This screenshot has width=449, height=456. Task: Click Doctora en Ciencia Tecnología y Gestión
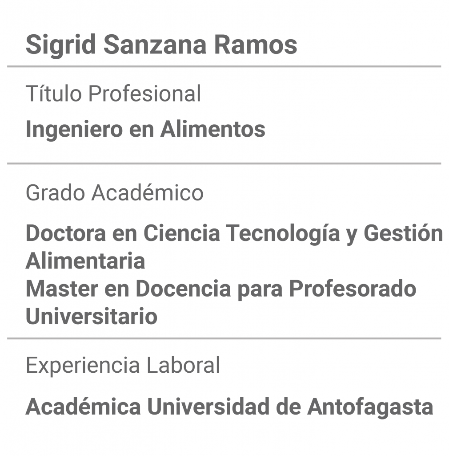point(234,233)
